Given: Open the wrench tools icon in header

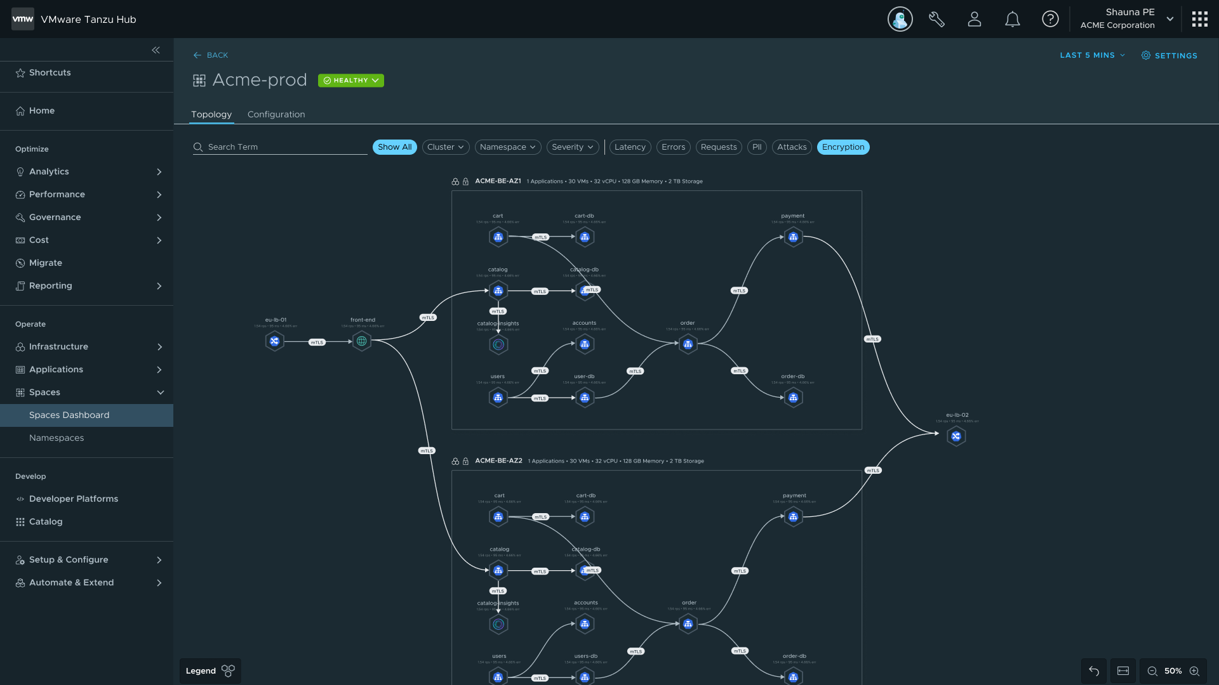Looking at the screenshot, I should tap(936, 19).
